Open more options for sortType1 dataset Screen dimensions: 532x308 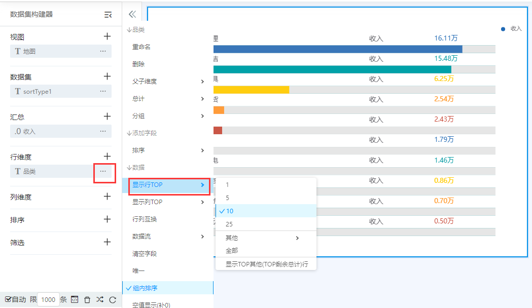coord(103,91)
